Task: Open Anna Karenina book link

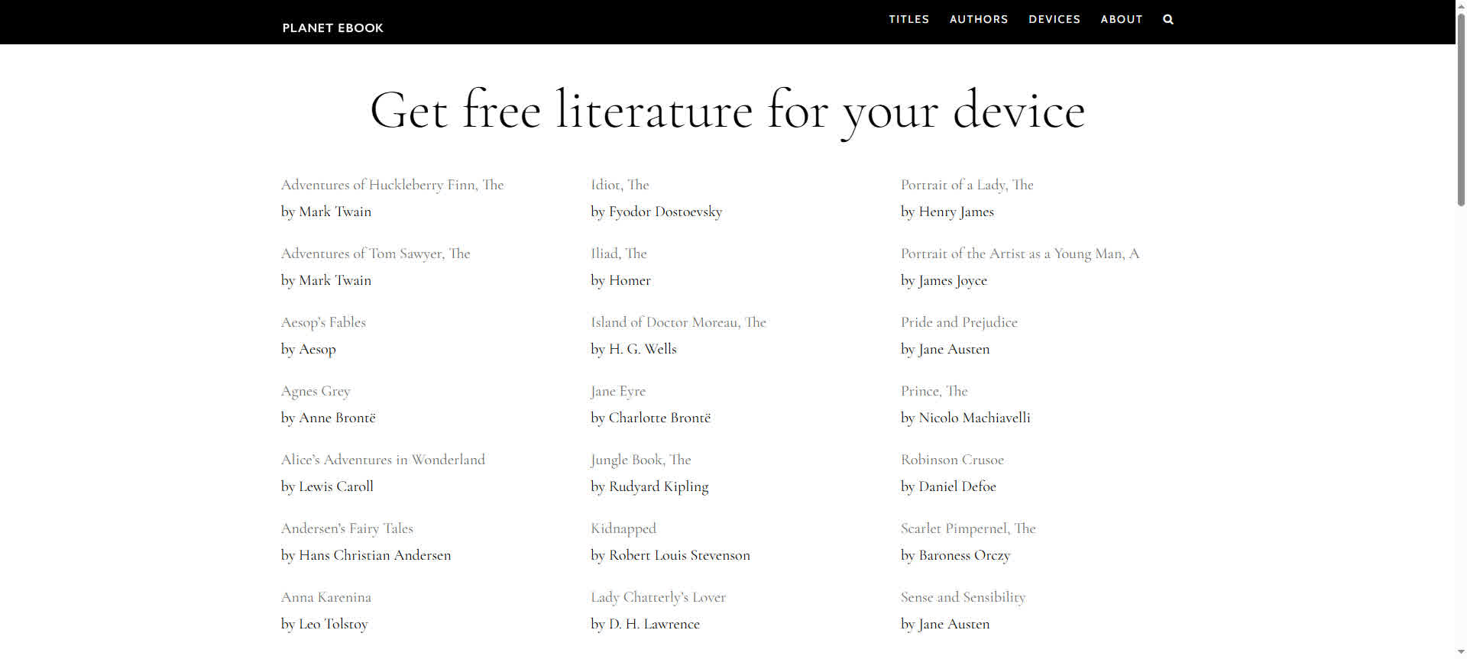Action: click(326, 597)
